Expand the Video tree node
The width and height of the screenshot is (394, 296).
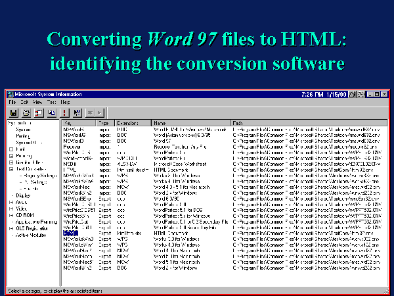pyautogui.click(x=11, y=209)
